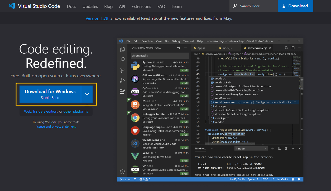
Task: Open the API menu item
Action: (x=122, y=6)
